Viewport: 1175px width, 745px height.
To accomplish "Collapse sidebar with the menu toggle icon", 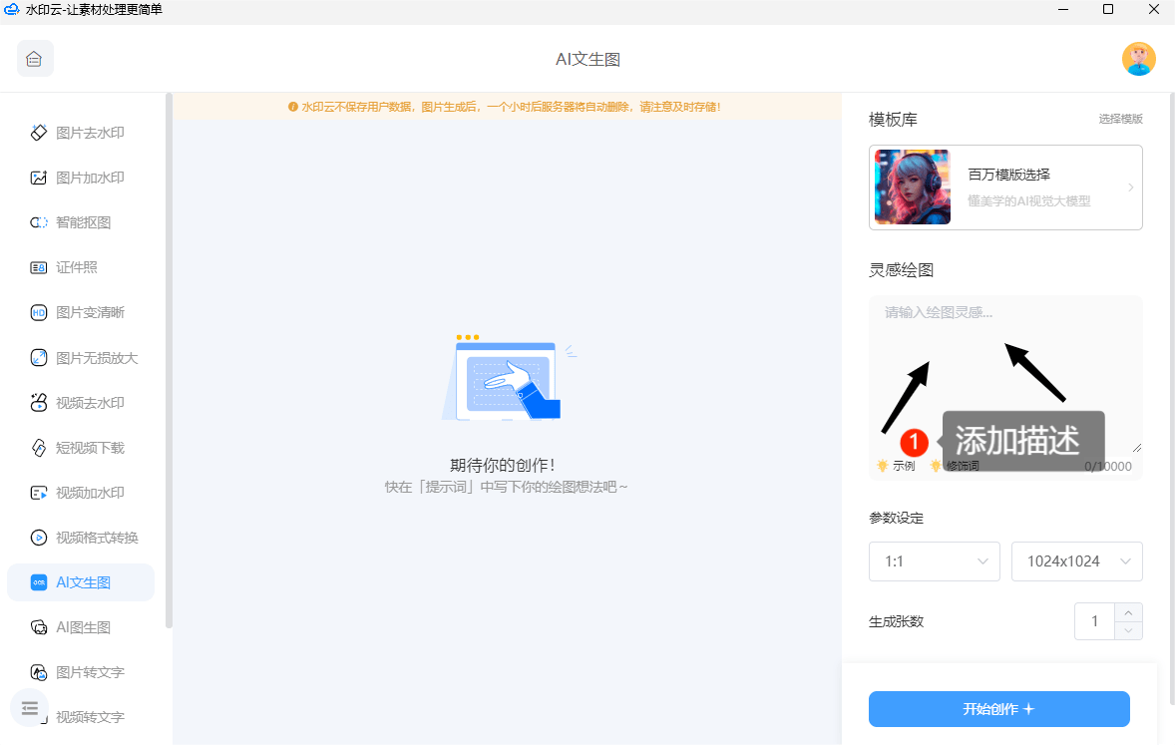I will coord(29,708).
